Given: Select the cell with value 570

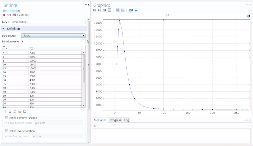Looking at the screenshot, I should (x=55, y=104).
